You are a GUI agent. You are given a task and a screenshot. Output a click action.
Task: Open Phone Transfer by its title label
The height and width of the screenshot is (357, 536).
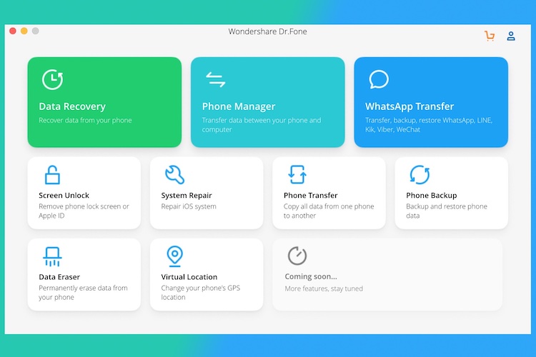[310, 195]
